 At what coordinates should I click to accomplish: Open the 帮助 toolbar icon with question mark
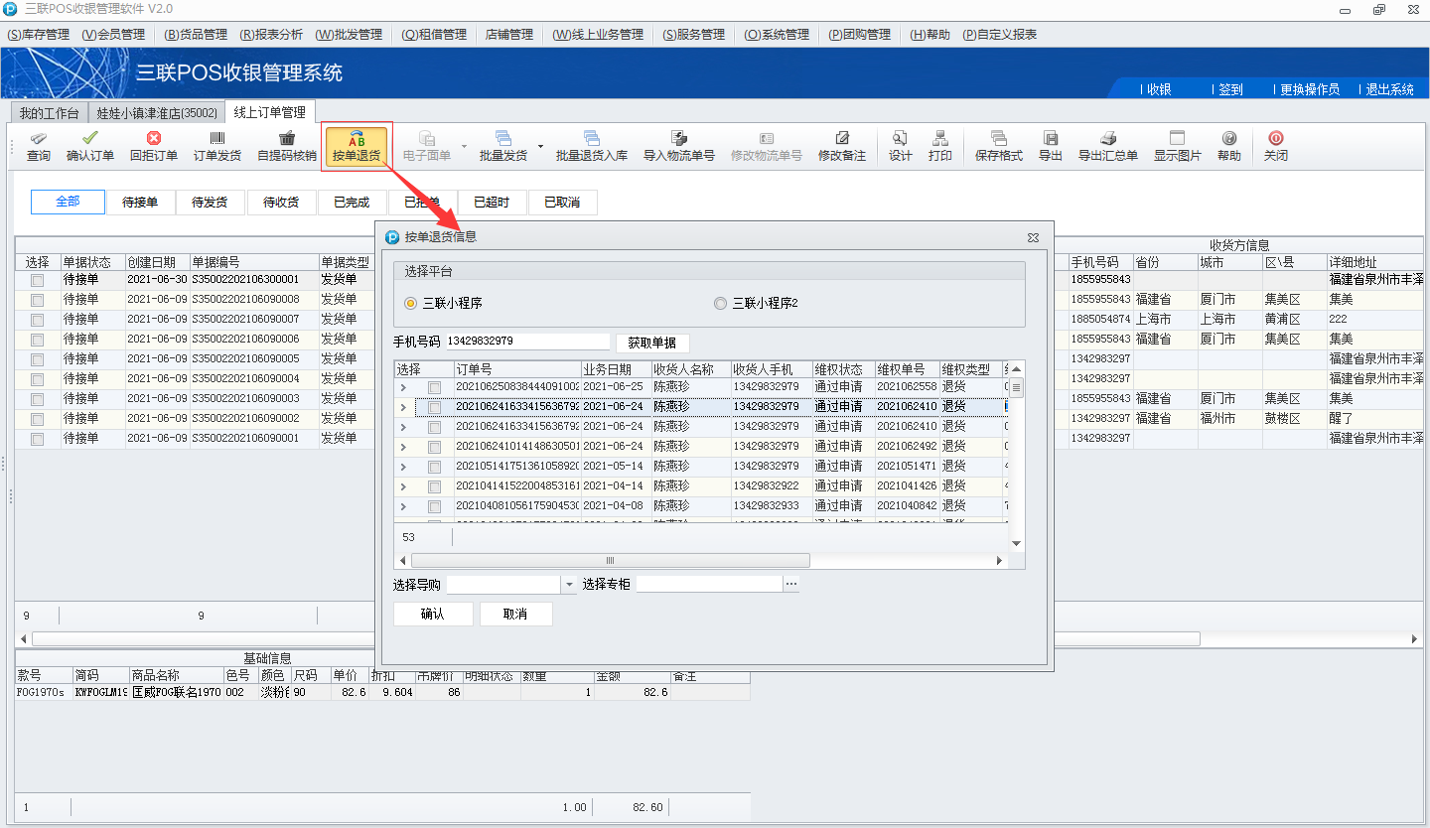pyautogui.click(x=1229, y=146)
